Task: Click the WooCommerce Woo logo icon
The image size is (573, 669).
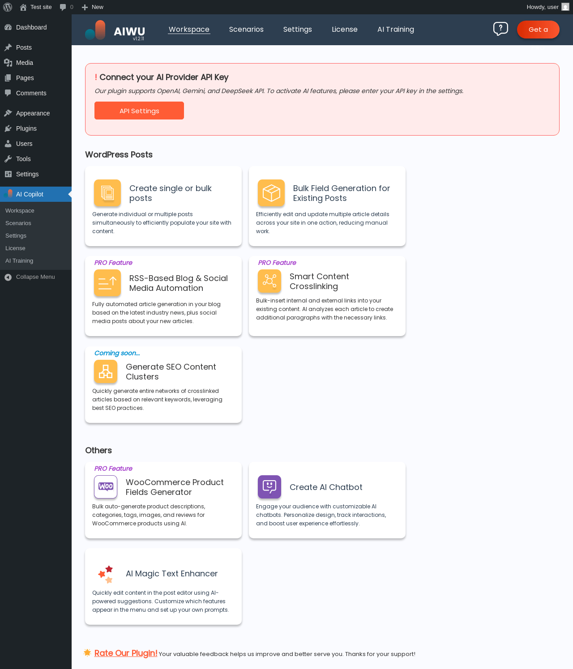Action: (106, 487)
